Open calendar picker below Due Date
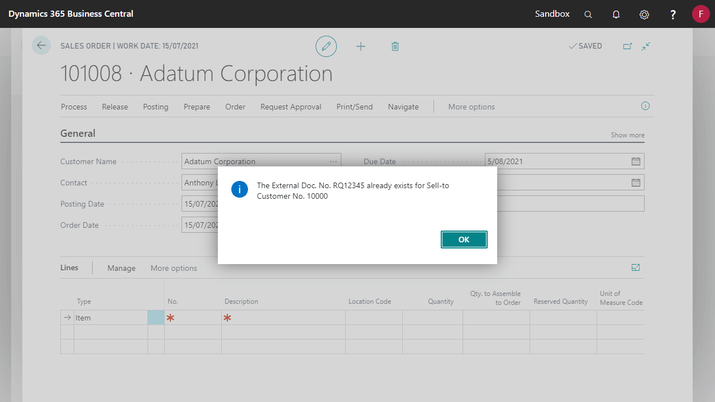Viewport: 715px width, 402px height. coord(636,183)
